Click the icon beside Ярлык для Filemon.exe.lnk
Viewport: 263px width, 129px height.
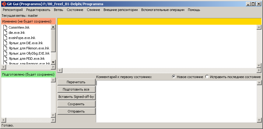point(5,48)
